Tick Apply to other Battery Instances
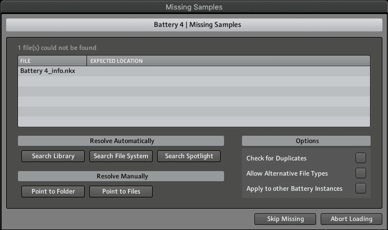The height and width of the screenshot is (230, 388). click(x=360, y=188)
